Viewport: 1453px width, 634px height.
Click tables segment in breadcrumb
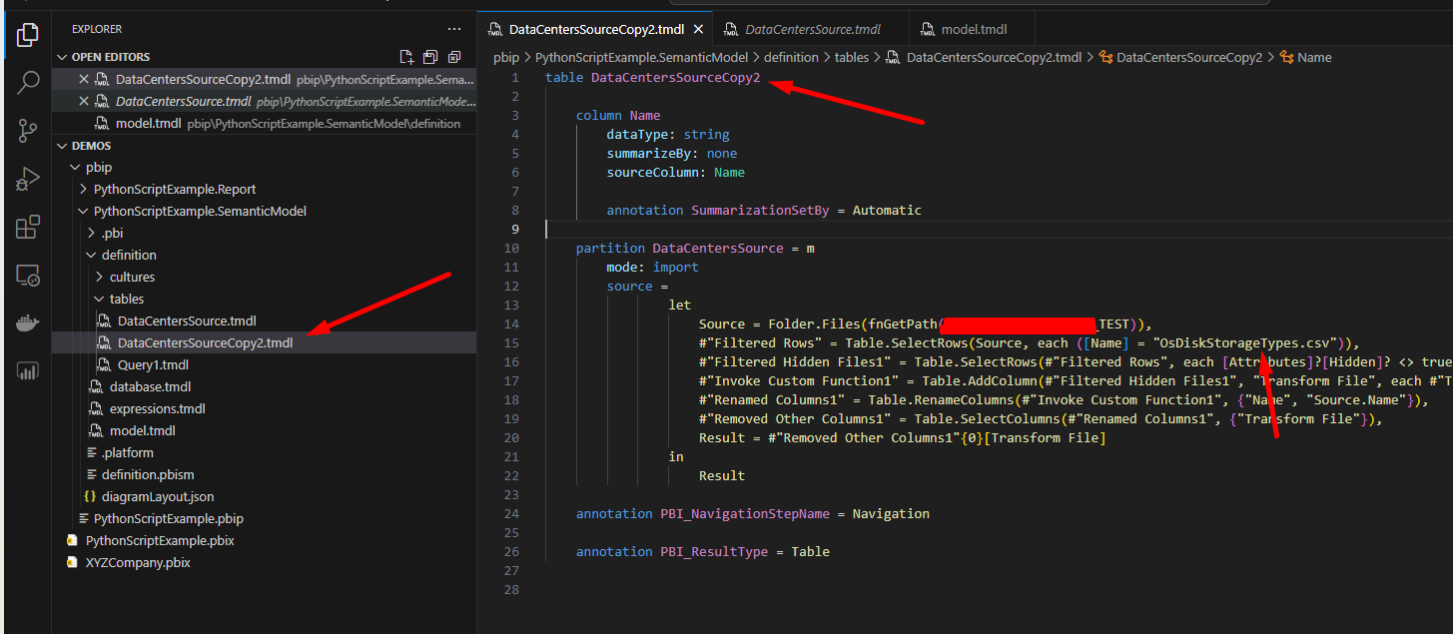click(854, 58)
